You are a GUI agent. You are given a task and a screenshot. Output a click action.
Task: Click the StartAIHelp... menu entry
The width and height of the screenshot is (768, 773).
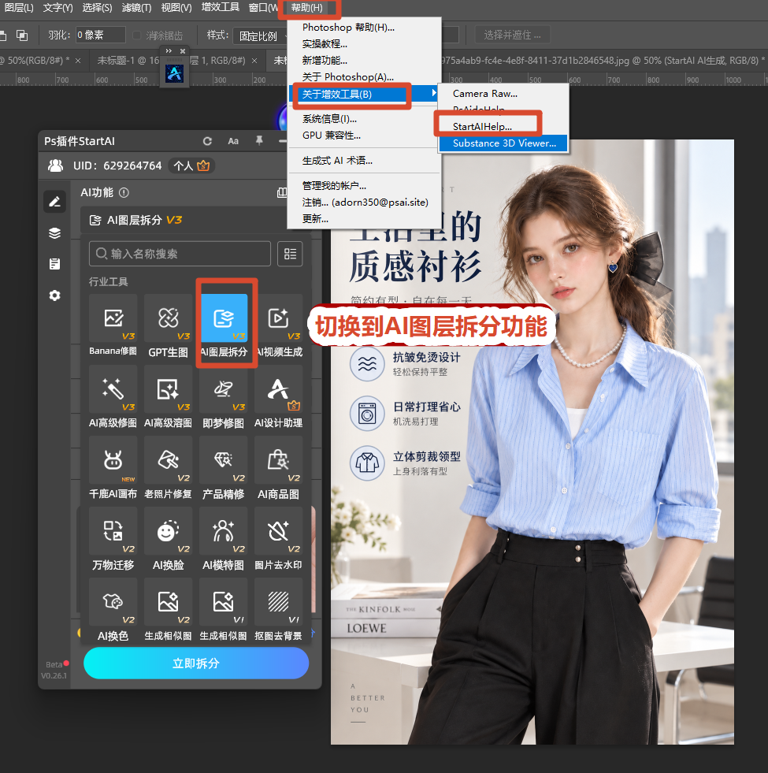click(x=482, y=126)
